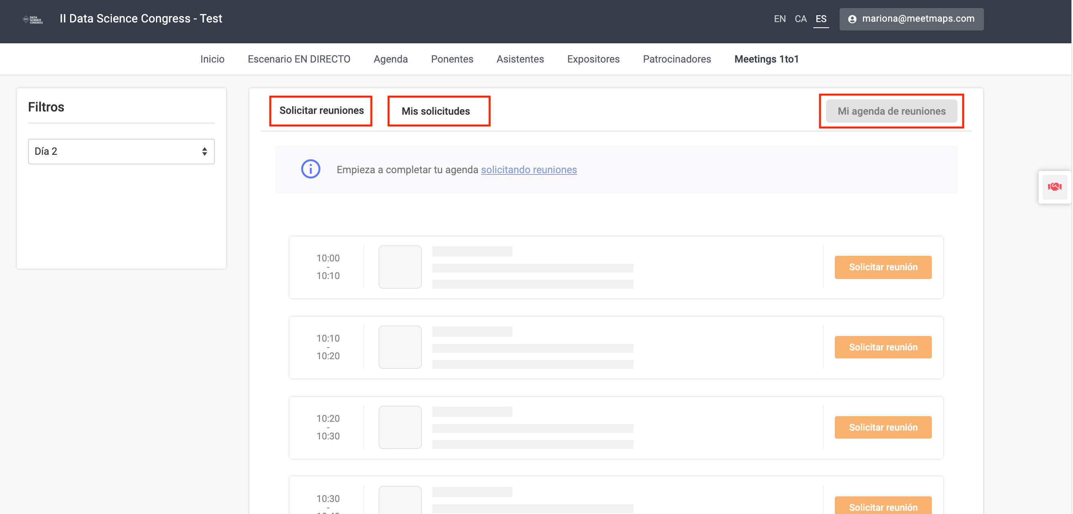Open mariona@meetmaps.com account menu
The height and width of the screenshot is (514, 1073).
[918, 19]
